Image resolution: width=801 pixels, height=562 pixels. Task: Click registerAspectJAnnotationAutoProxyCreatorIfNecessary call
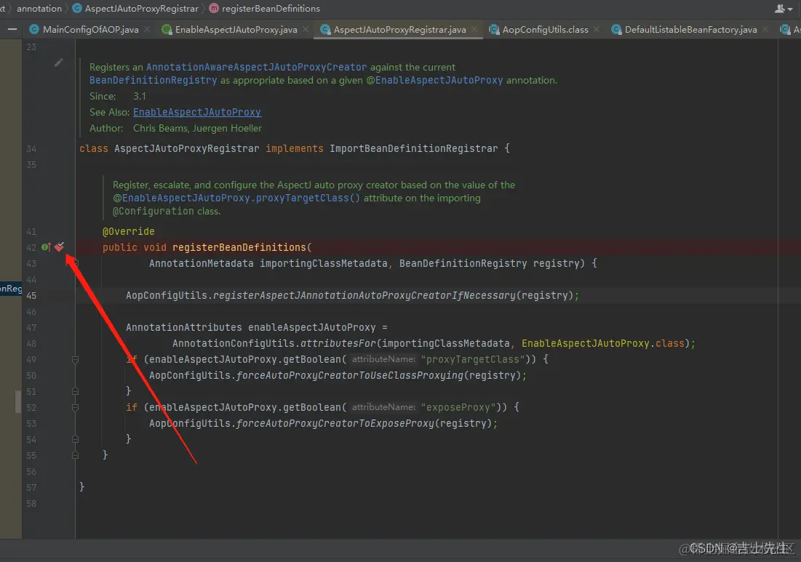tap(364, 296)
